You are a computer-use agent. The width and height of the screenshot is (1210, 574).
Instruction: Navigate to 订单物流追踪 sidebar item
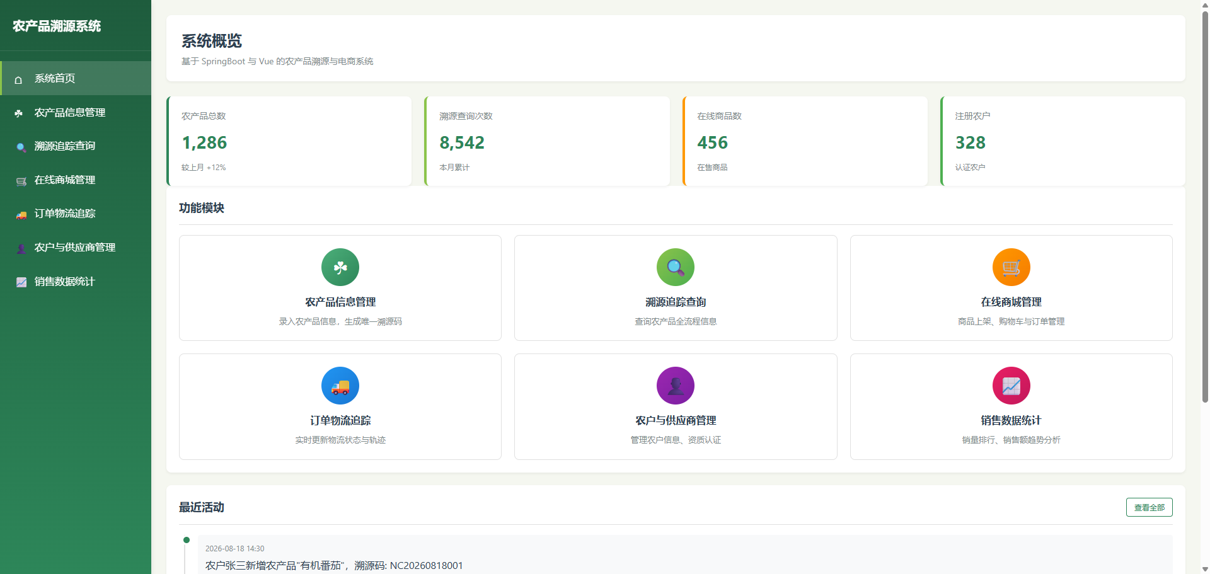click(76, 214)
